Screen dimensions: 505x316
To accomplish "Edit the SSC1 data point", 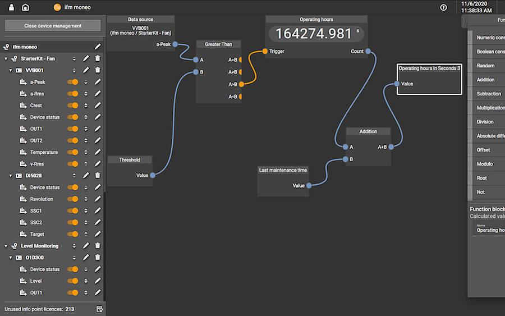I will (x=98, y=210).
